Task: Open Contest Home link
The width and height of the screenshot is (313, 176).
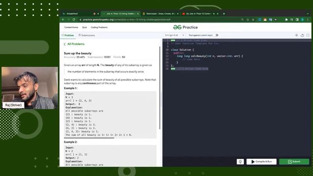Action: (71, 27)
